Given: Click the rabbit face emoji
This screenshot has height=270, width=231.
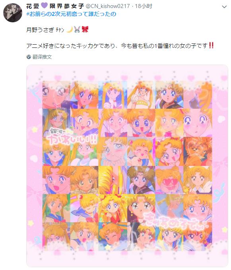Looking at the screenshot, I should pyautogui.click(x=77, y=30).
